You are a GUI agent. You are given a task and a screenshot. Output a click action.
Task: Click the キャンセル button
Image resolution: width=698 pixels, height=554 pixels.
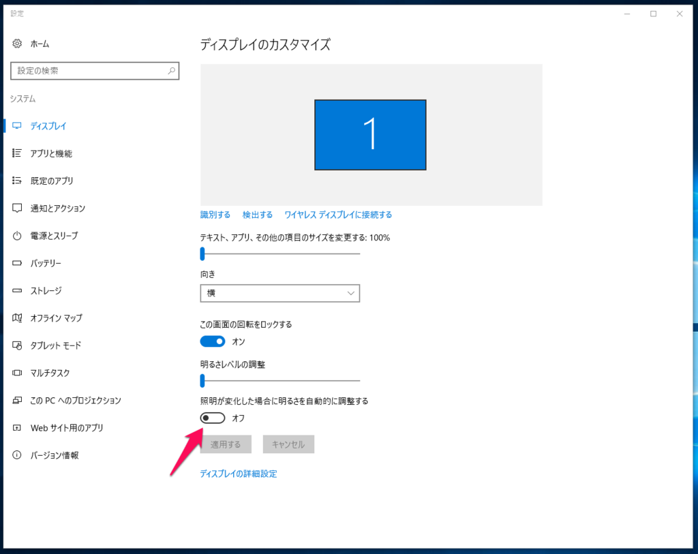point(288,444)
